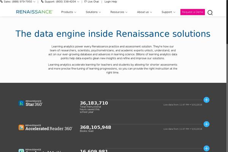Open the Support navigation menu
This screenshot has height=152, width=228.
pos(168,12)
